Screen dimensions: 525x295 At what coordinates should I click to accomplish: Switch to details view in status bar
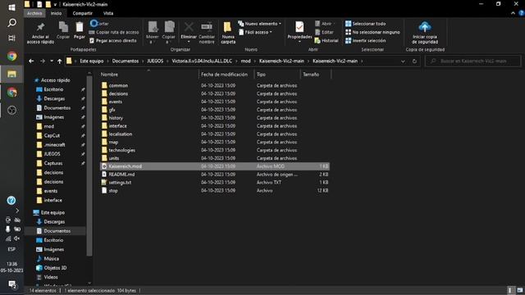pyautogui.click(x=509, y=290)
